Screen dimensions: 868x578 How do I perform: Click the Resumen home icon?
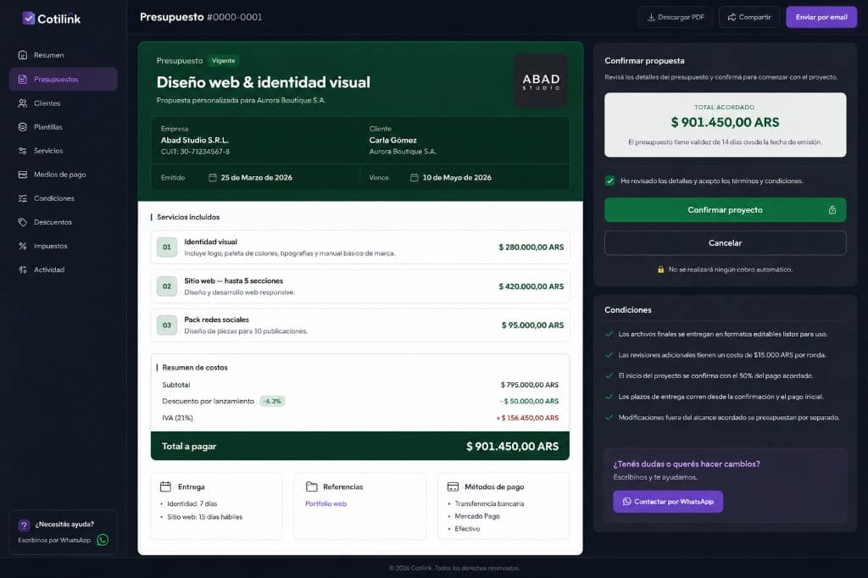pyautogui.click(x=23, y=55)
